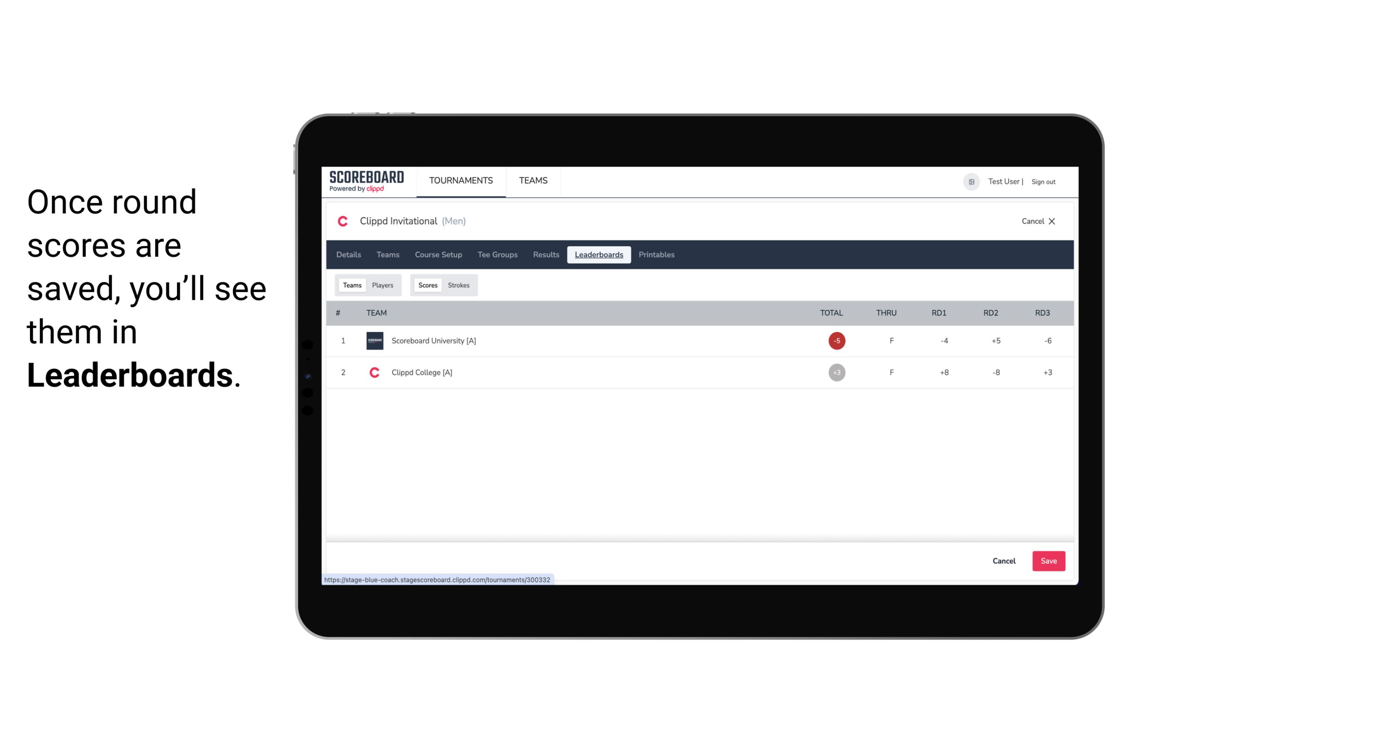This screenshot has width=1398, height=752.
Task: Click the Leaderboards tab
Action: pyautogui.click(x=599, y=255)
